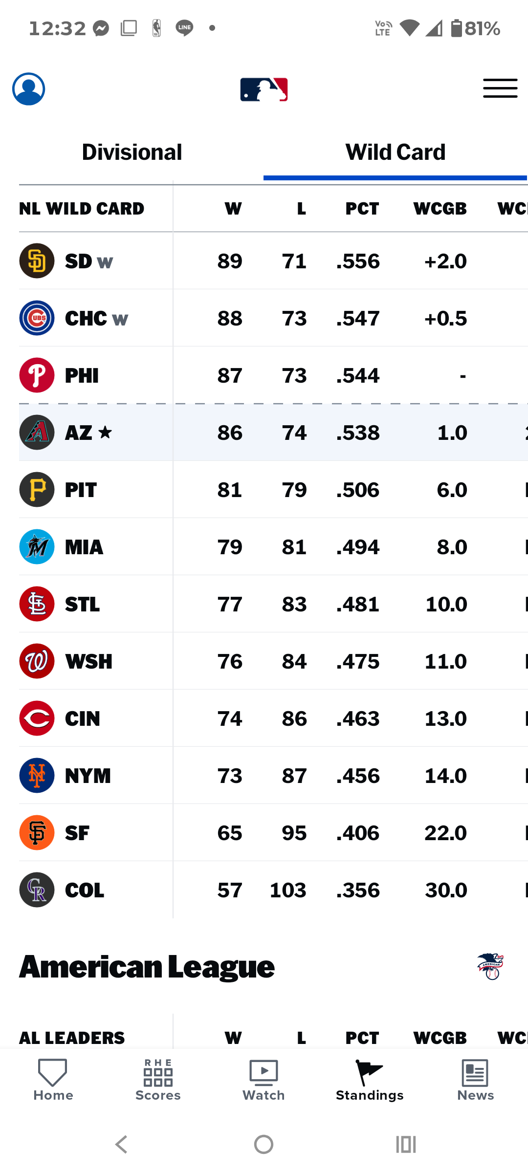Tap the MLB logo
The image size is (528, 1173).
point(264,89)
